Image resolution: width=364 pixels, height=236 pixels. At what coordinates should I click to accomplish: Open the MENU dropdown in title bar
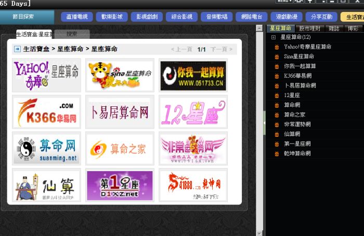[284, 1]
